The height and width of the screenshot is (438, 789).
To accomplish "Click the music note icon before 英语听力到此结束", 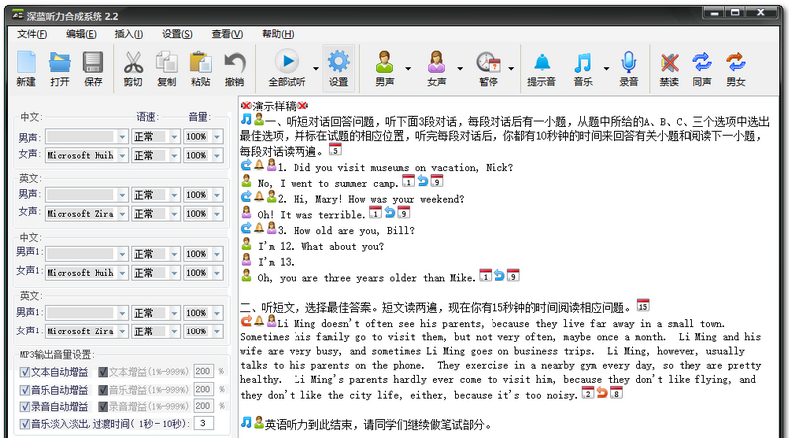I will (246, 422).
